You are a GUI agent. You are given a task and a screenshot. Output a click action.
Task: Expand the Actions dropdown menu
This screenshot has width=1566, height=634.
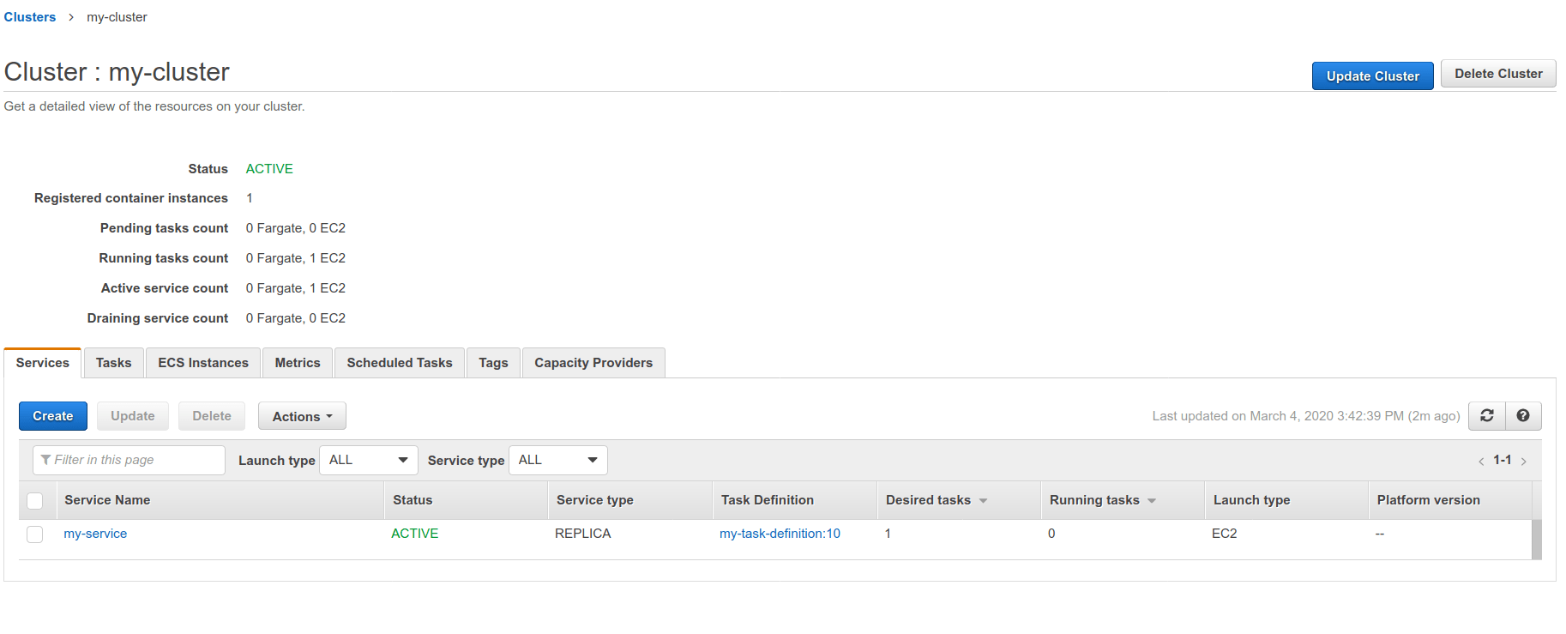click(302, 417)
